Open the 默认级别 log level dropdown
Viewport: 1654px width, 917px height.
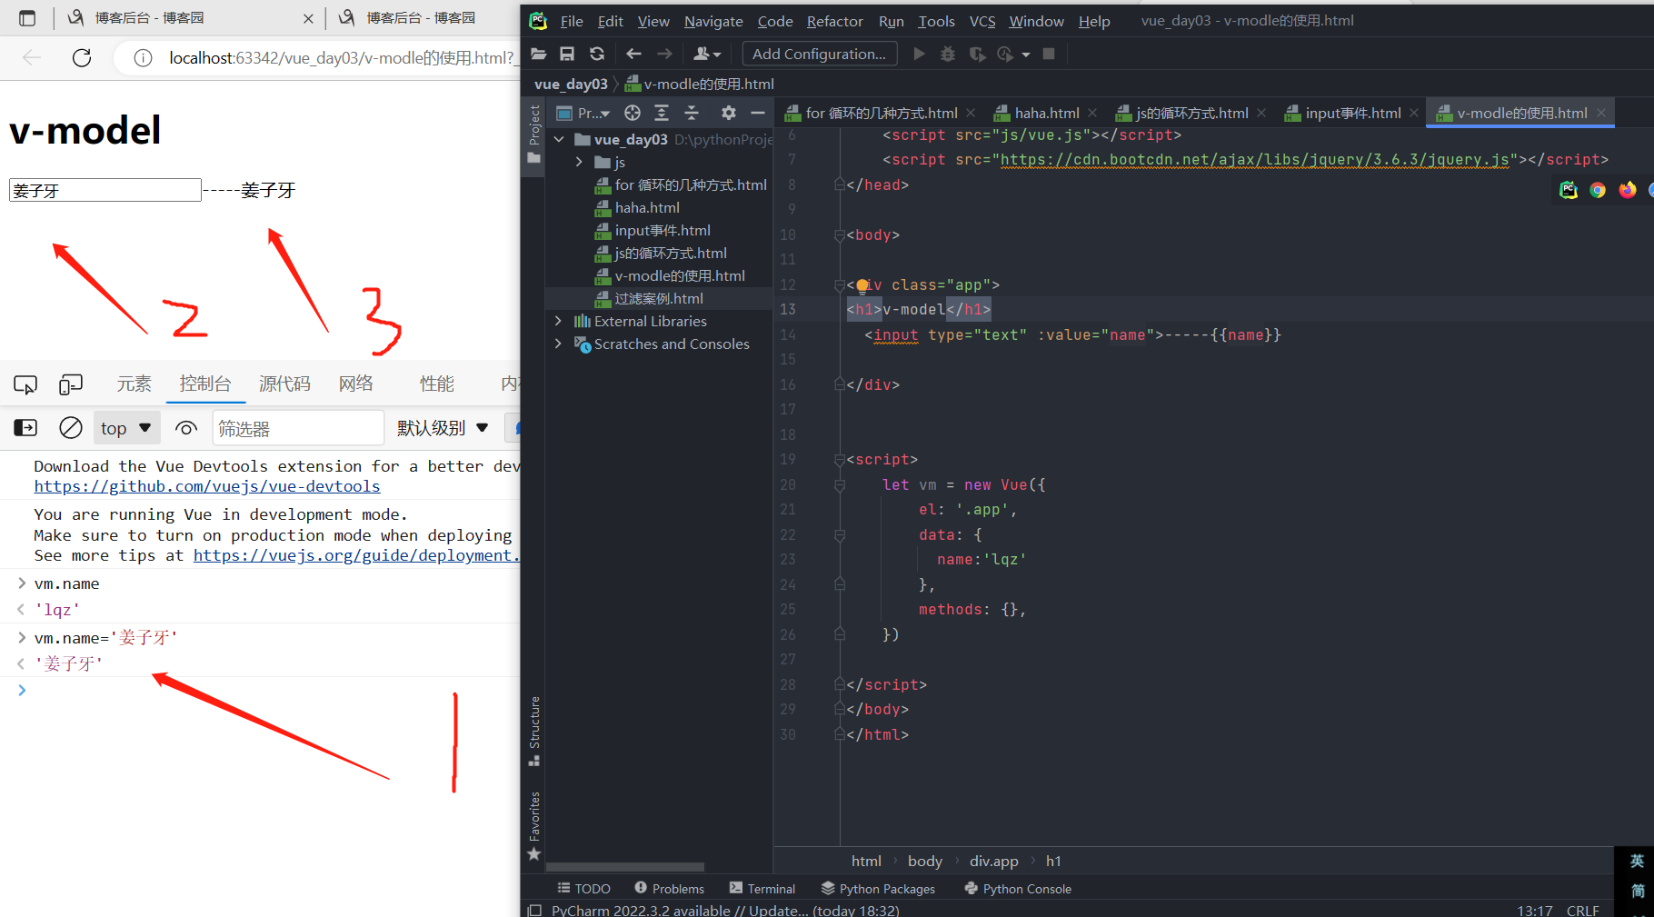coord(443,428)
